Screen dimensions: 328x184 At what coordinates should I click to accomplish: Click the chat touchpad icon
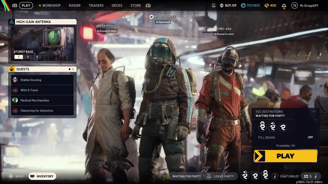click(x=275, y=176)
